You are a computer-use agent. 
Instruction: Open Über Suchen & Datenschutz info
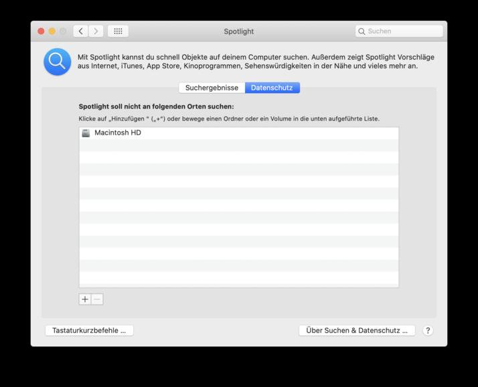point(357,330)
